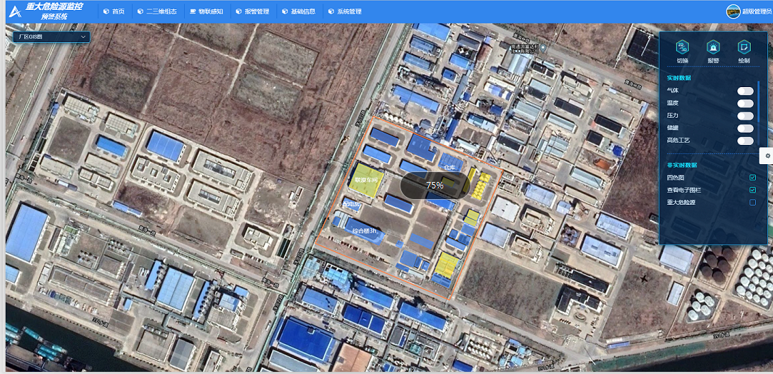Open the settings gear on the panel edge
The width and height of the screenshot is (773, 374).
click(x=767, y=156)
